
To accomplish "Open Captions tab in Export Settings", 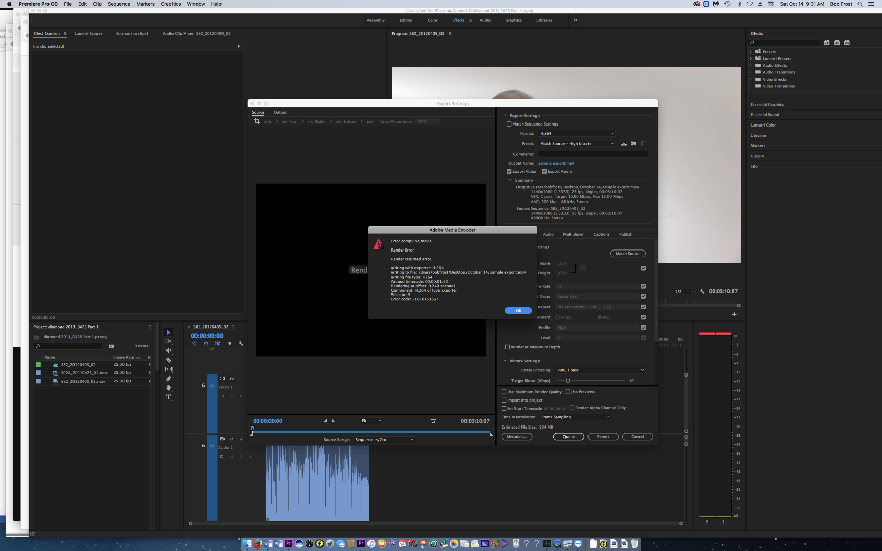I will (601, 234).
